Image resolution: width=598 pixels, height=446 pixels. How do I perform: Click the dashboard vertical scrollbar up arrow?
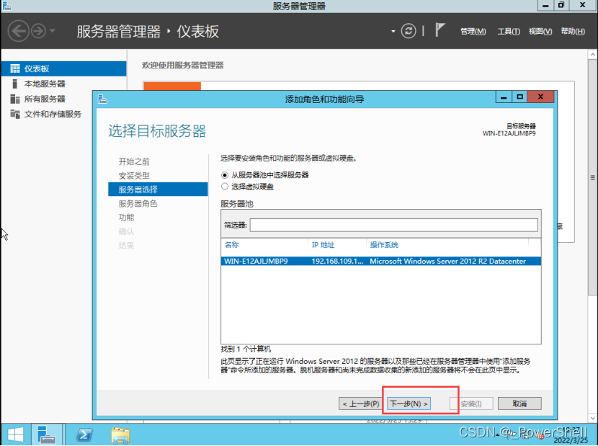point(593,55)
